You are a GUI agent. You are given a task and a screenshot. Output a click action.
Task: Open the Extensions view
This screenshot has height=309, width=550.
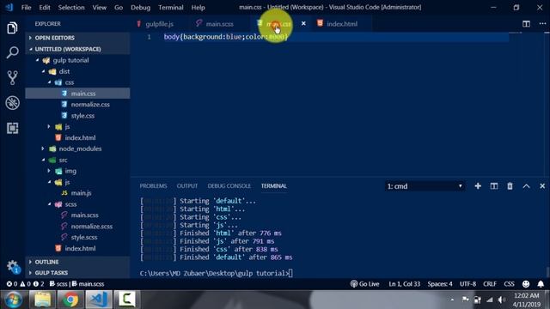coord(12,128)
